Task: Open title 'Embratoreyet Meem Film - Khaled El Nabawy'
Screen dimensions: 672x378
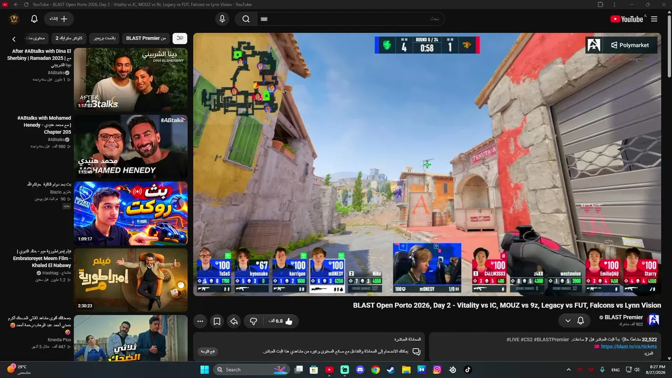Action: [x=42, y=258]
